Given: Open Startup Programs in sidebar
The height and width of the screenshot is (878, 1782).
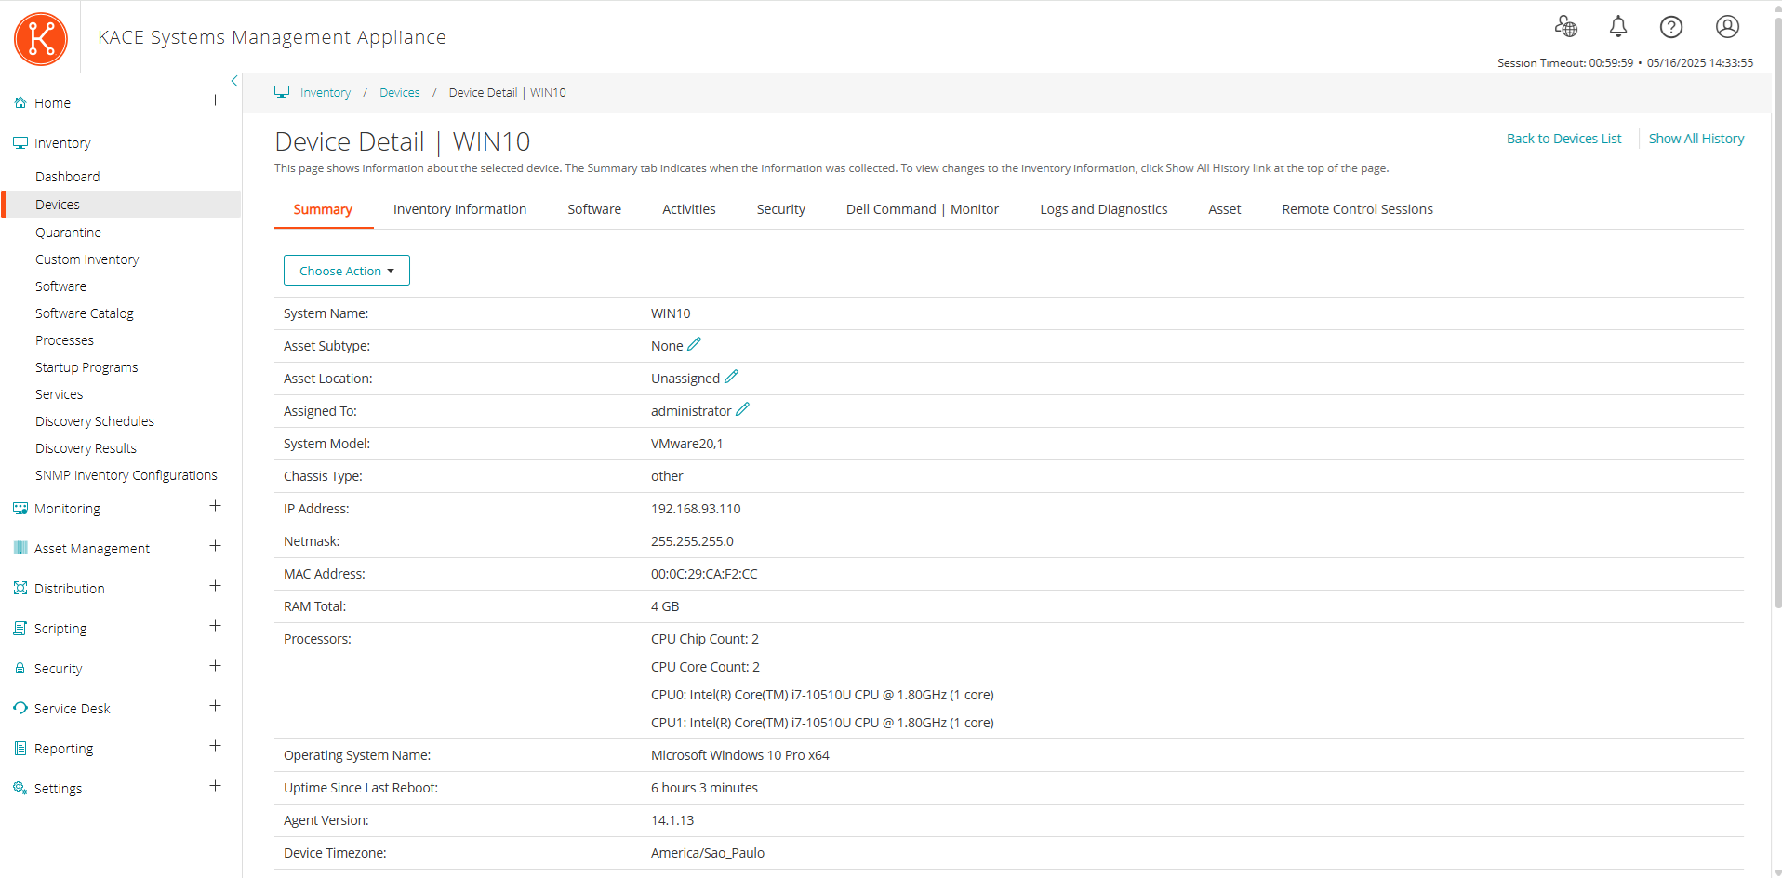Looking at the screenshot, I should [86, 367].
